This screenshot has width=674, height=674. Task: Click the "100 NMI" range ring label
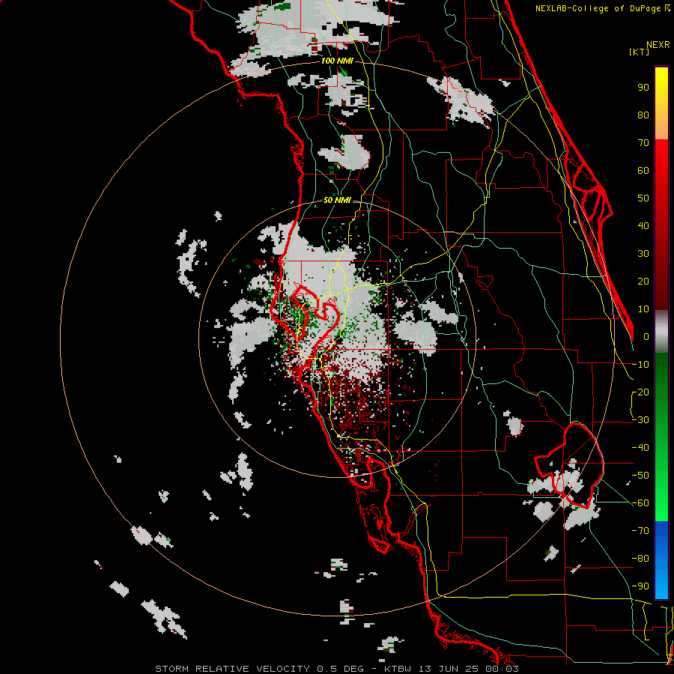coord(337,61)
